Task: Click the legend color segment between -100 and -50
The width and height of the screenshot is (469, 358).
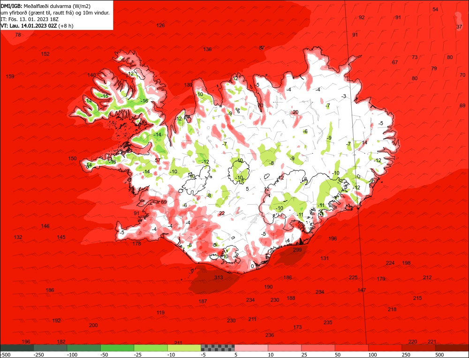Action: (x=84, y=348)
